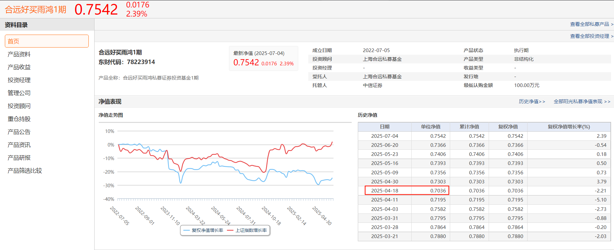The image size is (614, 250).
Task: Click 上海合远私募基金 next to 受托人
Action: pyautogui.click(x=382, y=77)
